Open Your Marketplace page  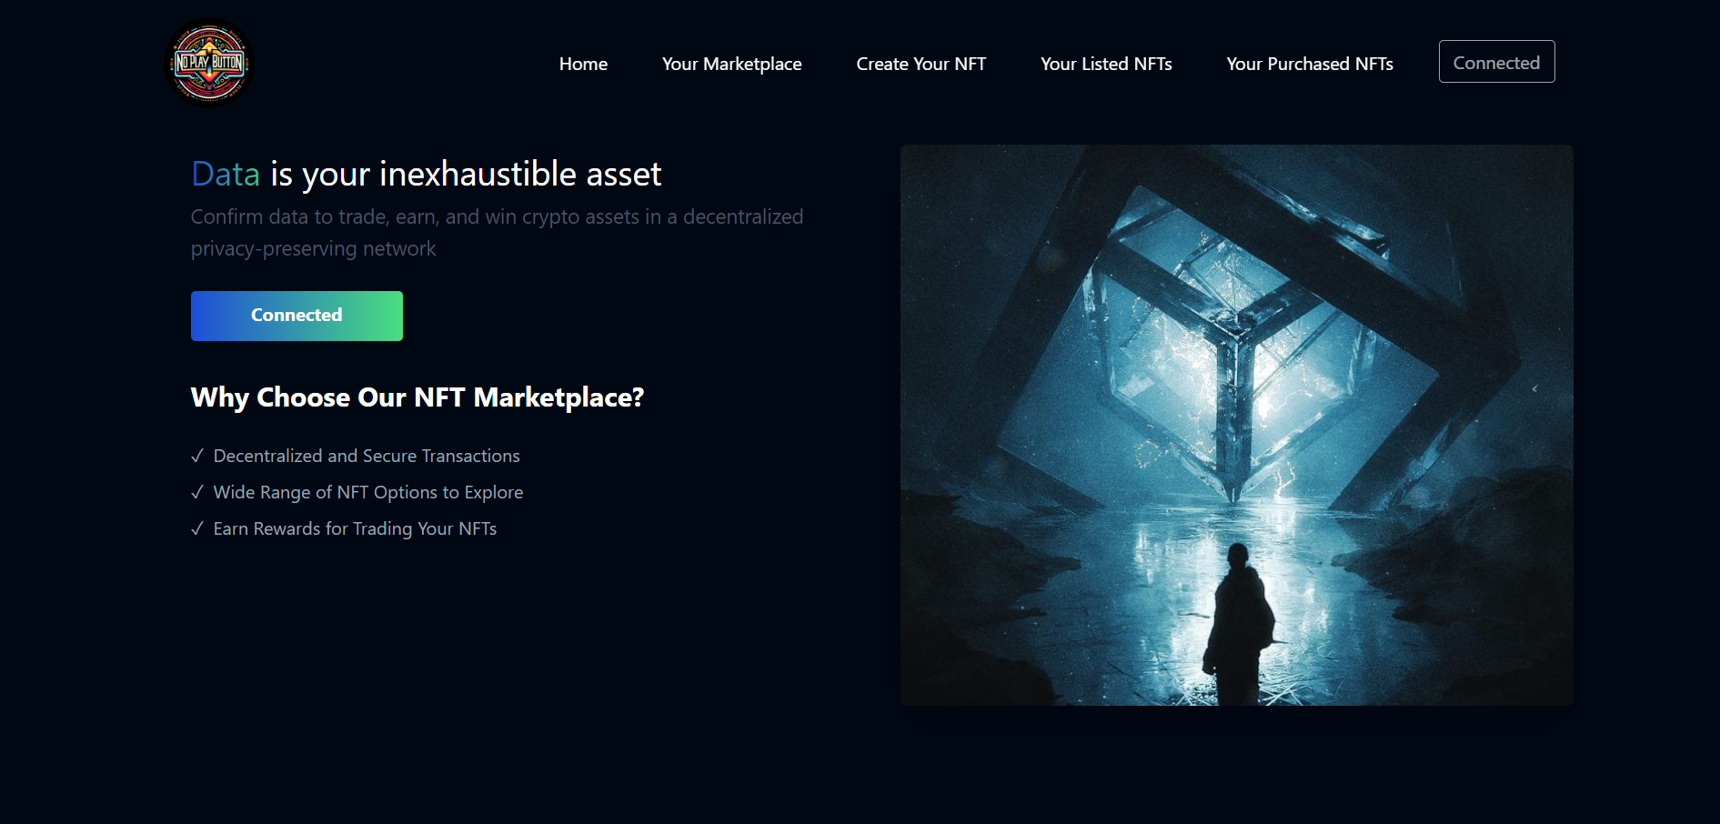click(x=731, y=64)
